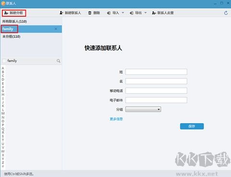Click the search magnifier icon
The image size is (231, 177).
[59, 61]
